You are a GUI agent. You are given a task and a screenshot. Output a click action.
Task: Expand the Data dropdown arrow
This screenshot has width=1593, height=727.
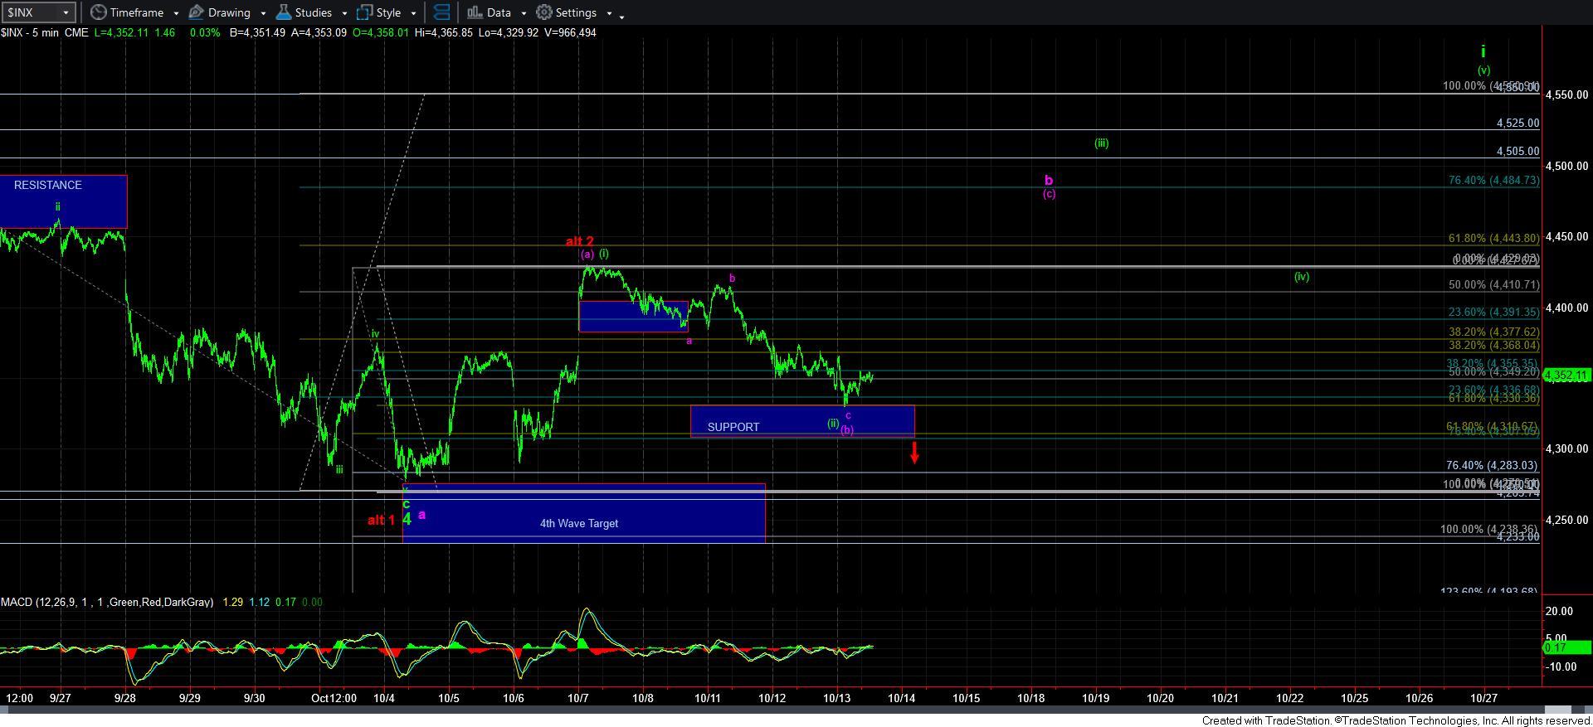pyautogui.click(x=524, y=13)
